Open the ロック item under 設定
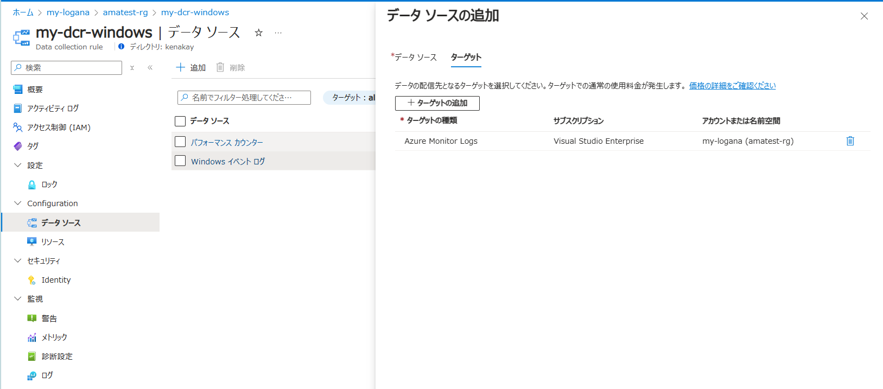 (x=49, y=184)
